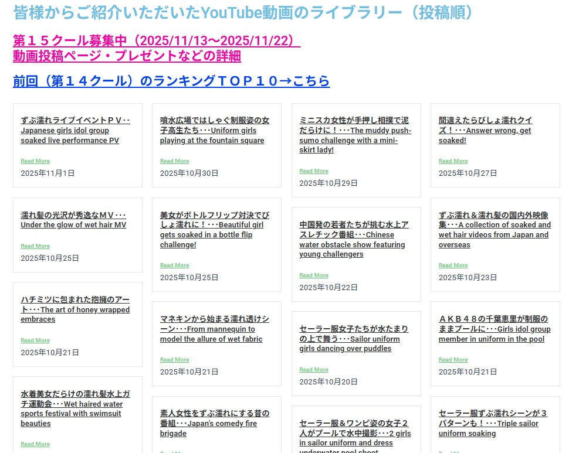Open 'Chinese water obstacle show' post title
The width and height of the screenshot is (579, 453).
[x=354, y=240]
